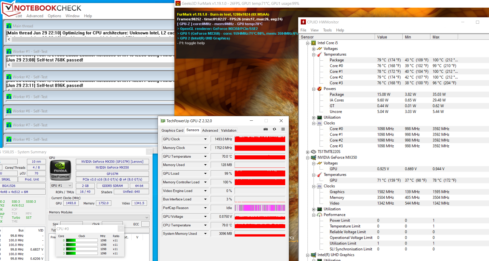Click GPU-Z refresh icon
Image resolution: width=489 pixels, height=261 pixels.
[274, 129]
